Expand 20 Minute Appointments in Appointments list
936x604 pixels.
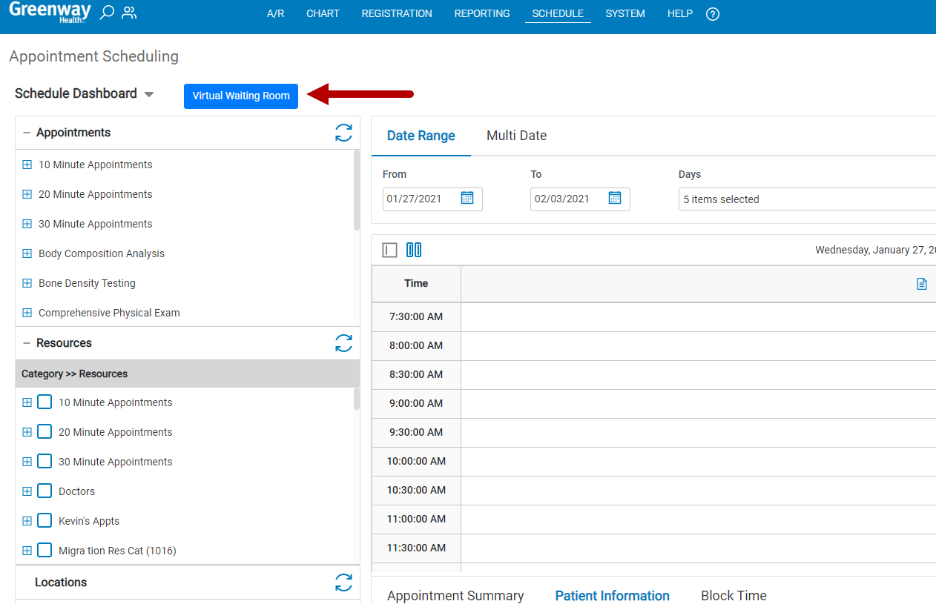pyautogui.click(x=27, y=194)
